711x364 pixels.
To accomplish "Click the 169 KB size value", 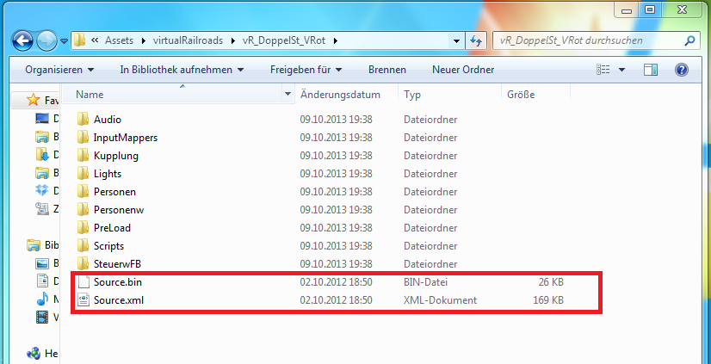I will [x=548, y=300].
